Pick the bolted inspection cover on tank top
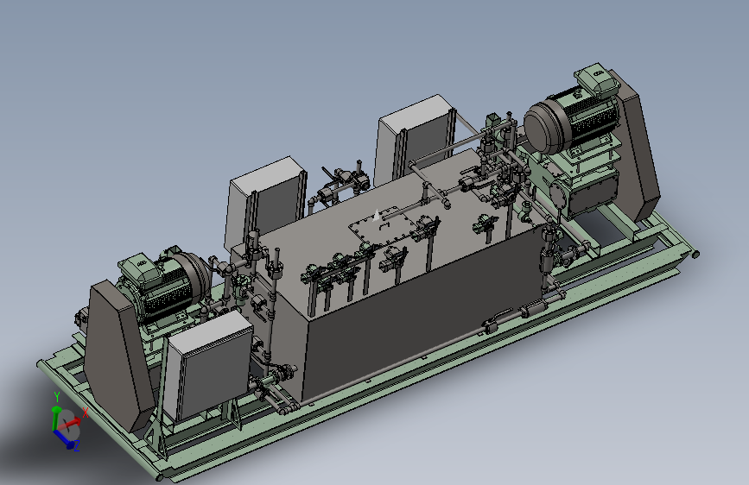Image resolution: width=749 pixels, height=485 pixels. tap(381, 228)
